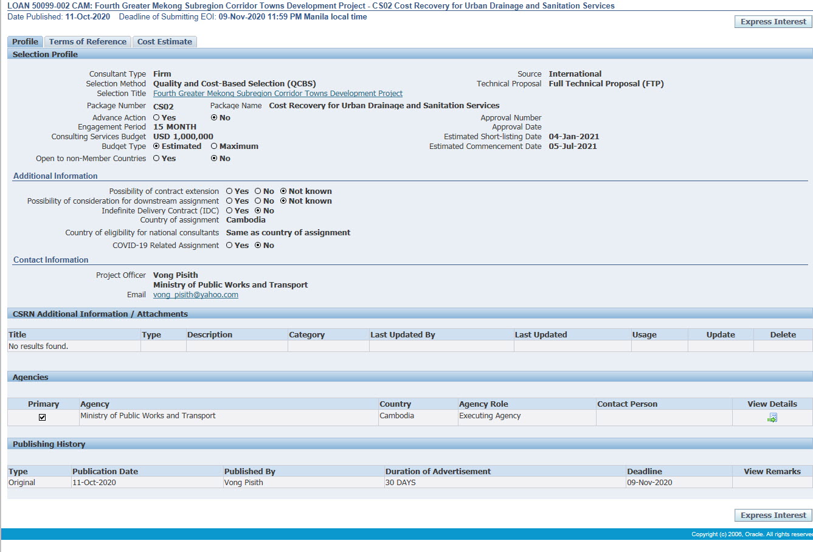Select Yes for downstream assignment consideration
This screenshot has width=813, height=552.
[x=229, y=201]
